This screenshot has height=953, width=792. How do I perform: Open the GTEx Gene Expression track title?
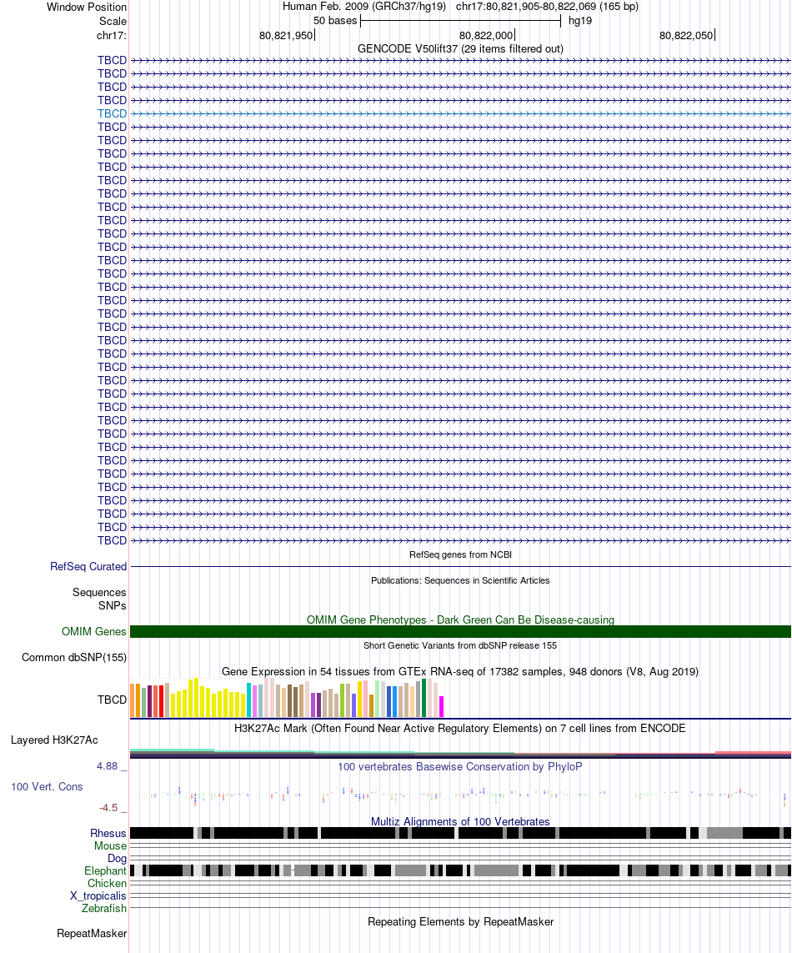click(460, 671)
